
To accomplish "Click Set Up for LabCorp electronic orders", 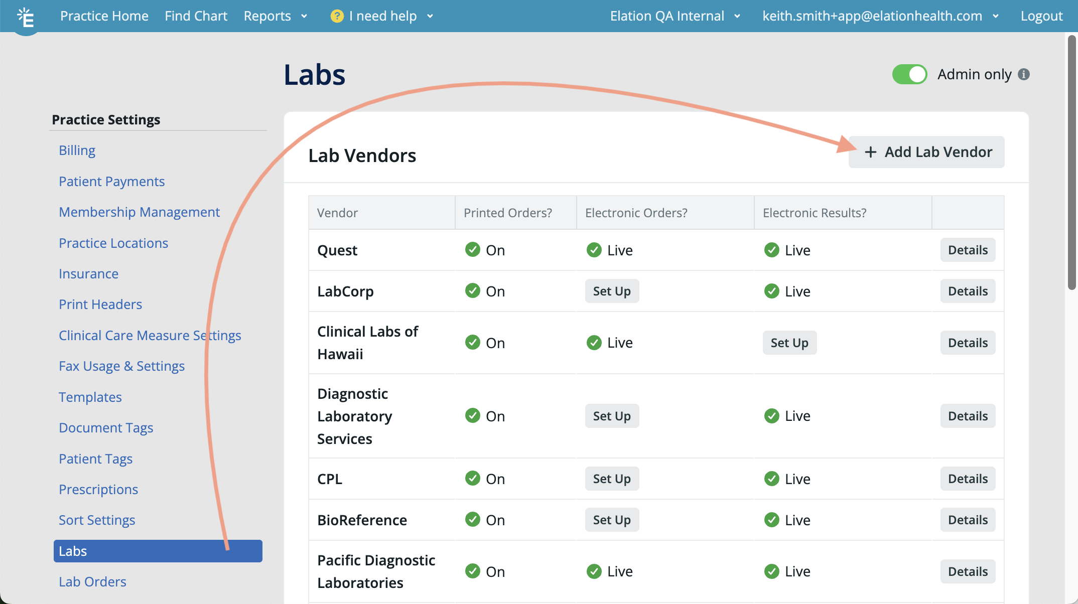I will pos(611,291).
